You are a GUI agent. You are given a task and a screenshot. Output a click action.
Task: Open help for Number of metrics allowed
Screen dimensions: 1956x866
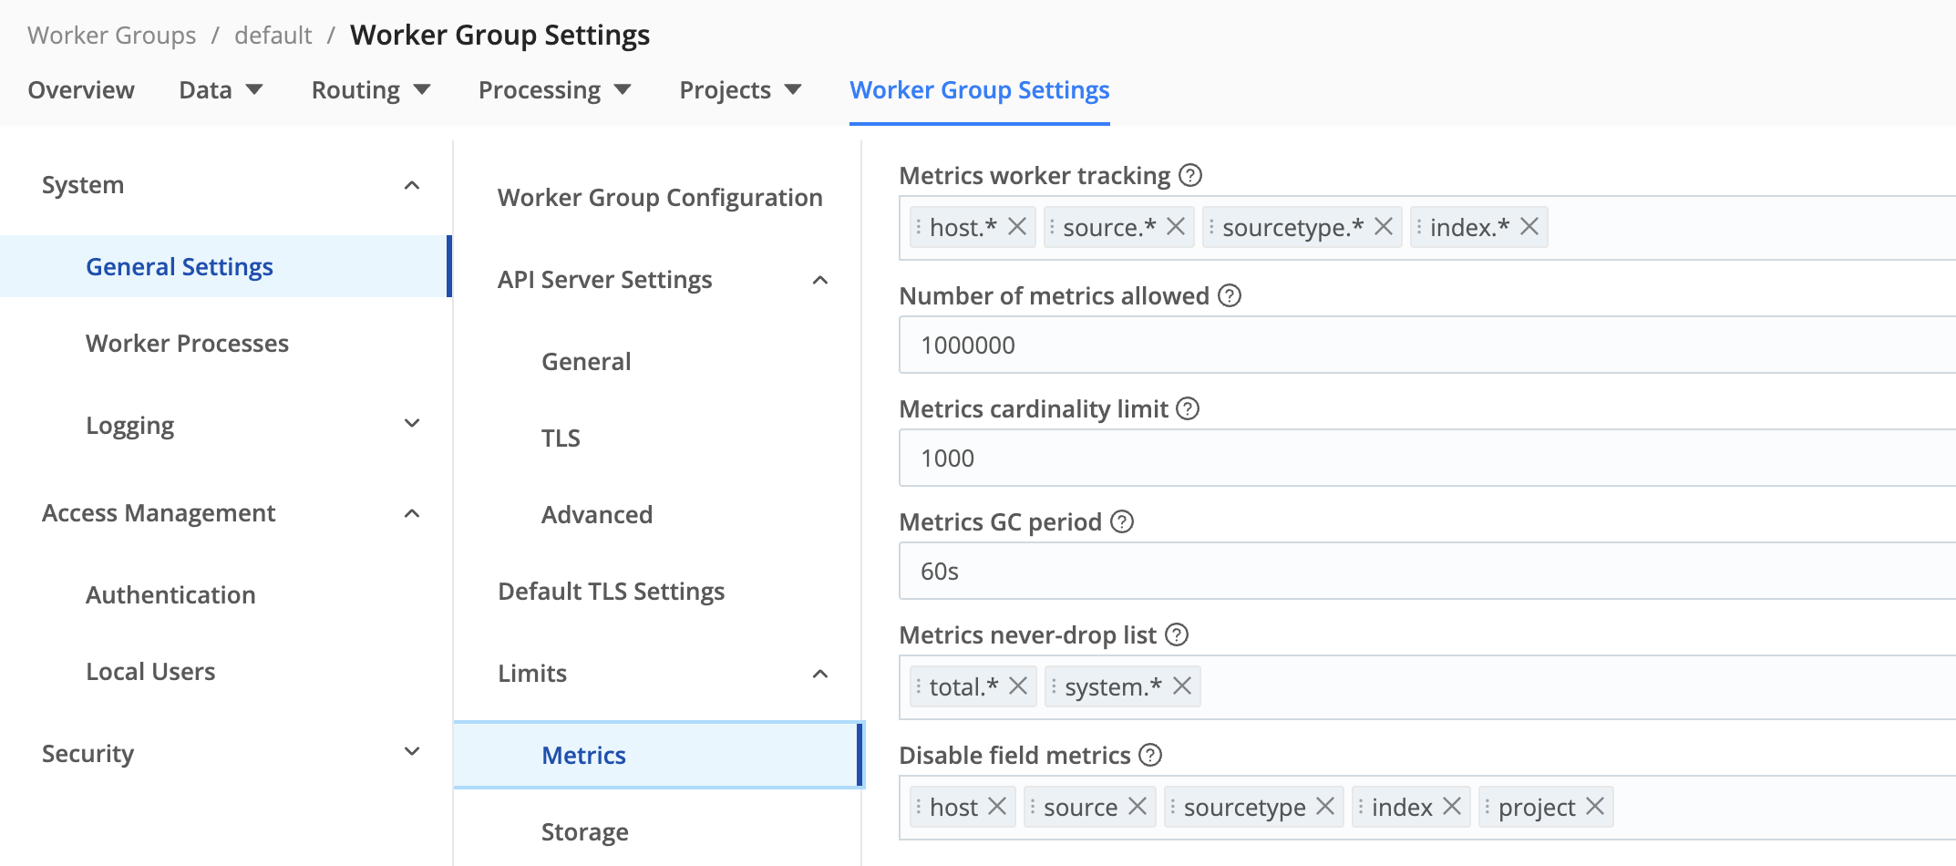click(x=1228, y=295)
